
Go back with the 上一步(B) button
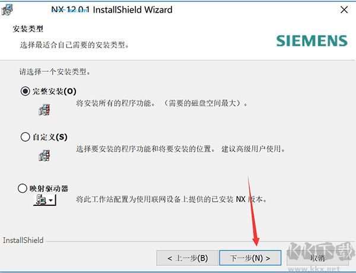[x=187, y=258]
